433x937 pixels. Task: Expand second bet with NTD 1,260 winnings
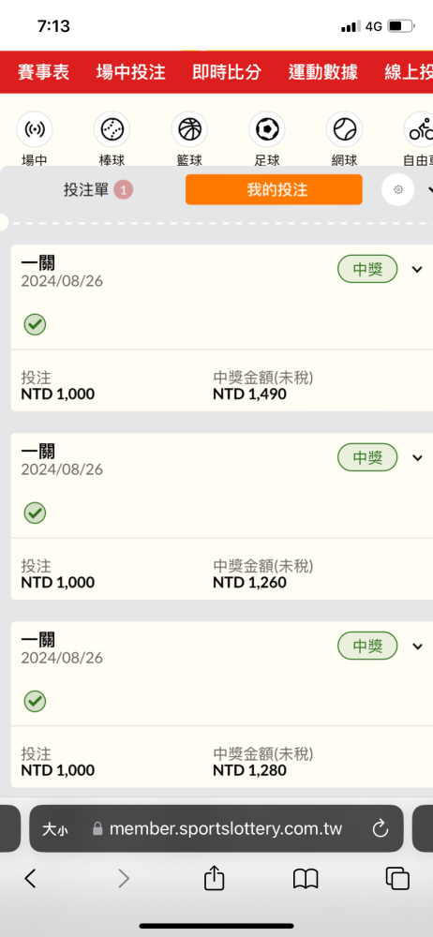[x=417, y=458]
